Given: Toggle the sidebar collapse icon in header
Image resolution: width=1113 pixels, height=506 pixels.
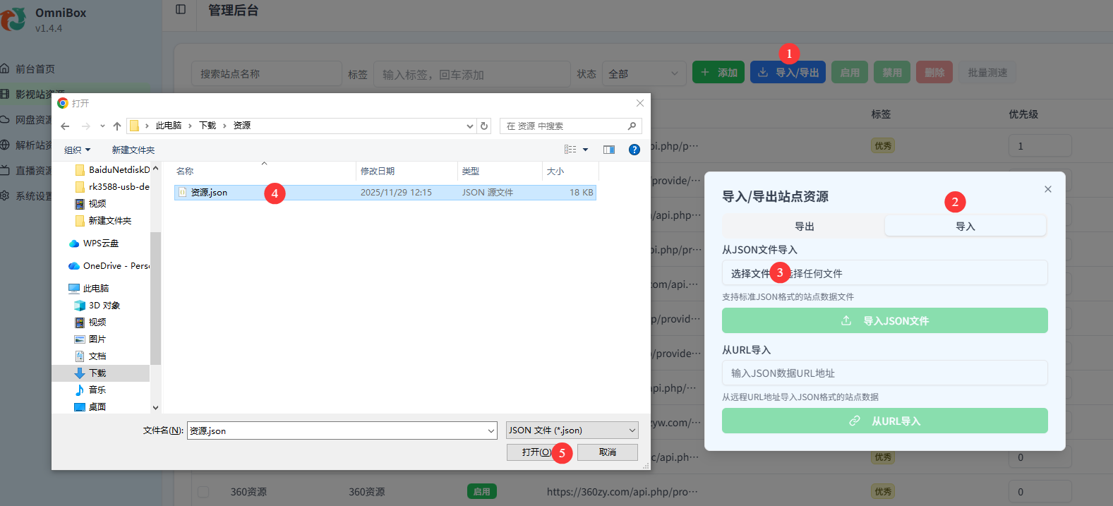Looking at the screenshot, I should click(x=181, y=9).
